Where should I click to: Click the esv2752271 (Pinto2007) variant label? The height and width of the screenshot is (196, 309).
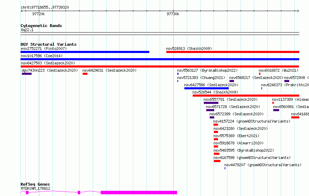(44, 48)
